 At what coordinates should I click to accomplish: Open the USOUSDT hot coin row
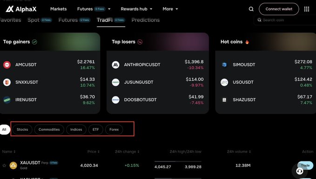coord(266,82)
